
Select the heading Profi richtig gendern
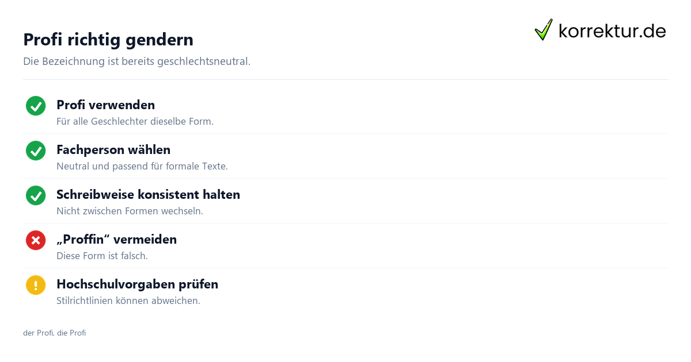pos(108,40)
